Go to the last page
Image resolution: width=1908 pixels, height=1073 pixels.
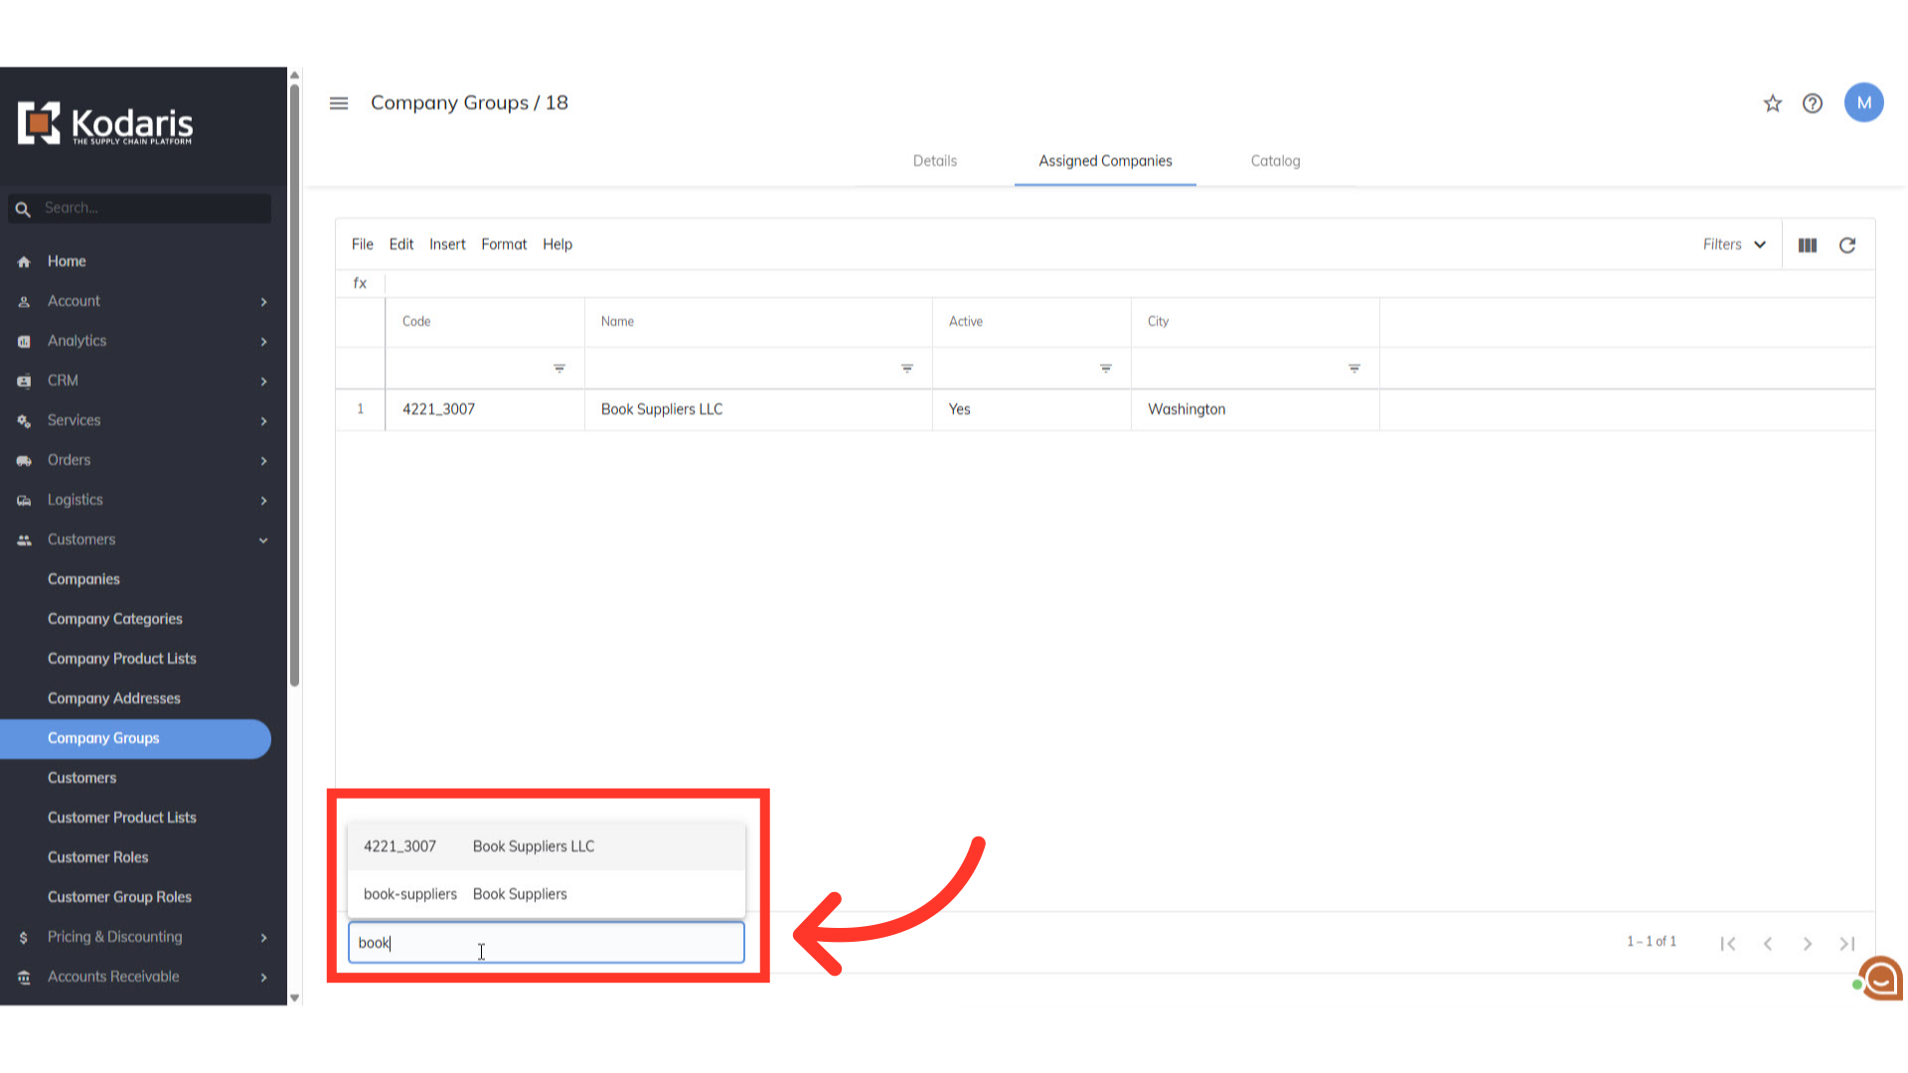1846,943
